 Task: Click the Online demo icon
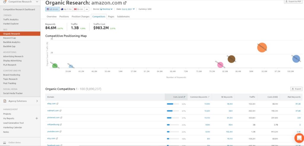[5, 142]
